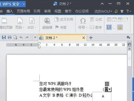The width and height of the screenshot is (134, 101).
Task: Click the reset form fields eraser
Action: [115, 27]
